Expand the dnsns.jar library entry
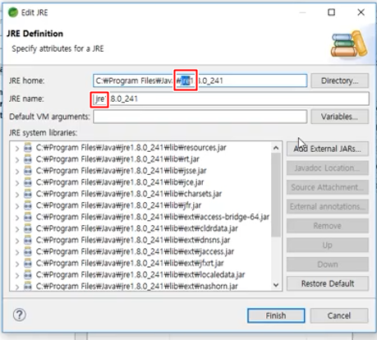Viewport: 377px width, 340px height. pyautogui.click(x=17, y=241)
